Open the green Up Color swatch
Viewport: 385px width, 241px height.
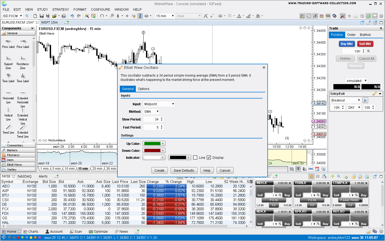click(154, 144)
